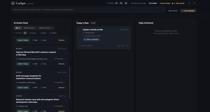
Task: Remove Update LinkedIn profile from plan
Action: (127, 46)
